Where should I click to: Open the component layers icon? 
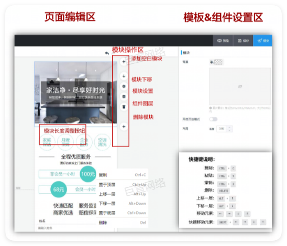click(124, 96)
